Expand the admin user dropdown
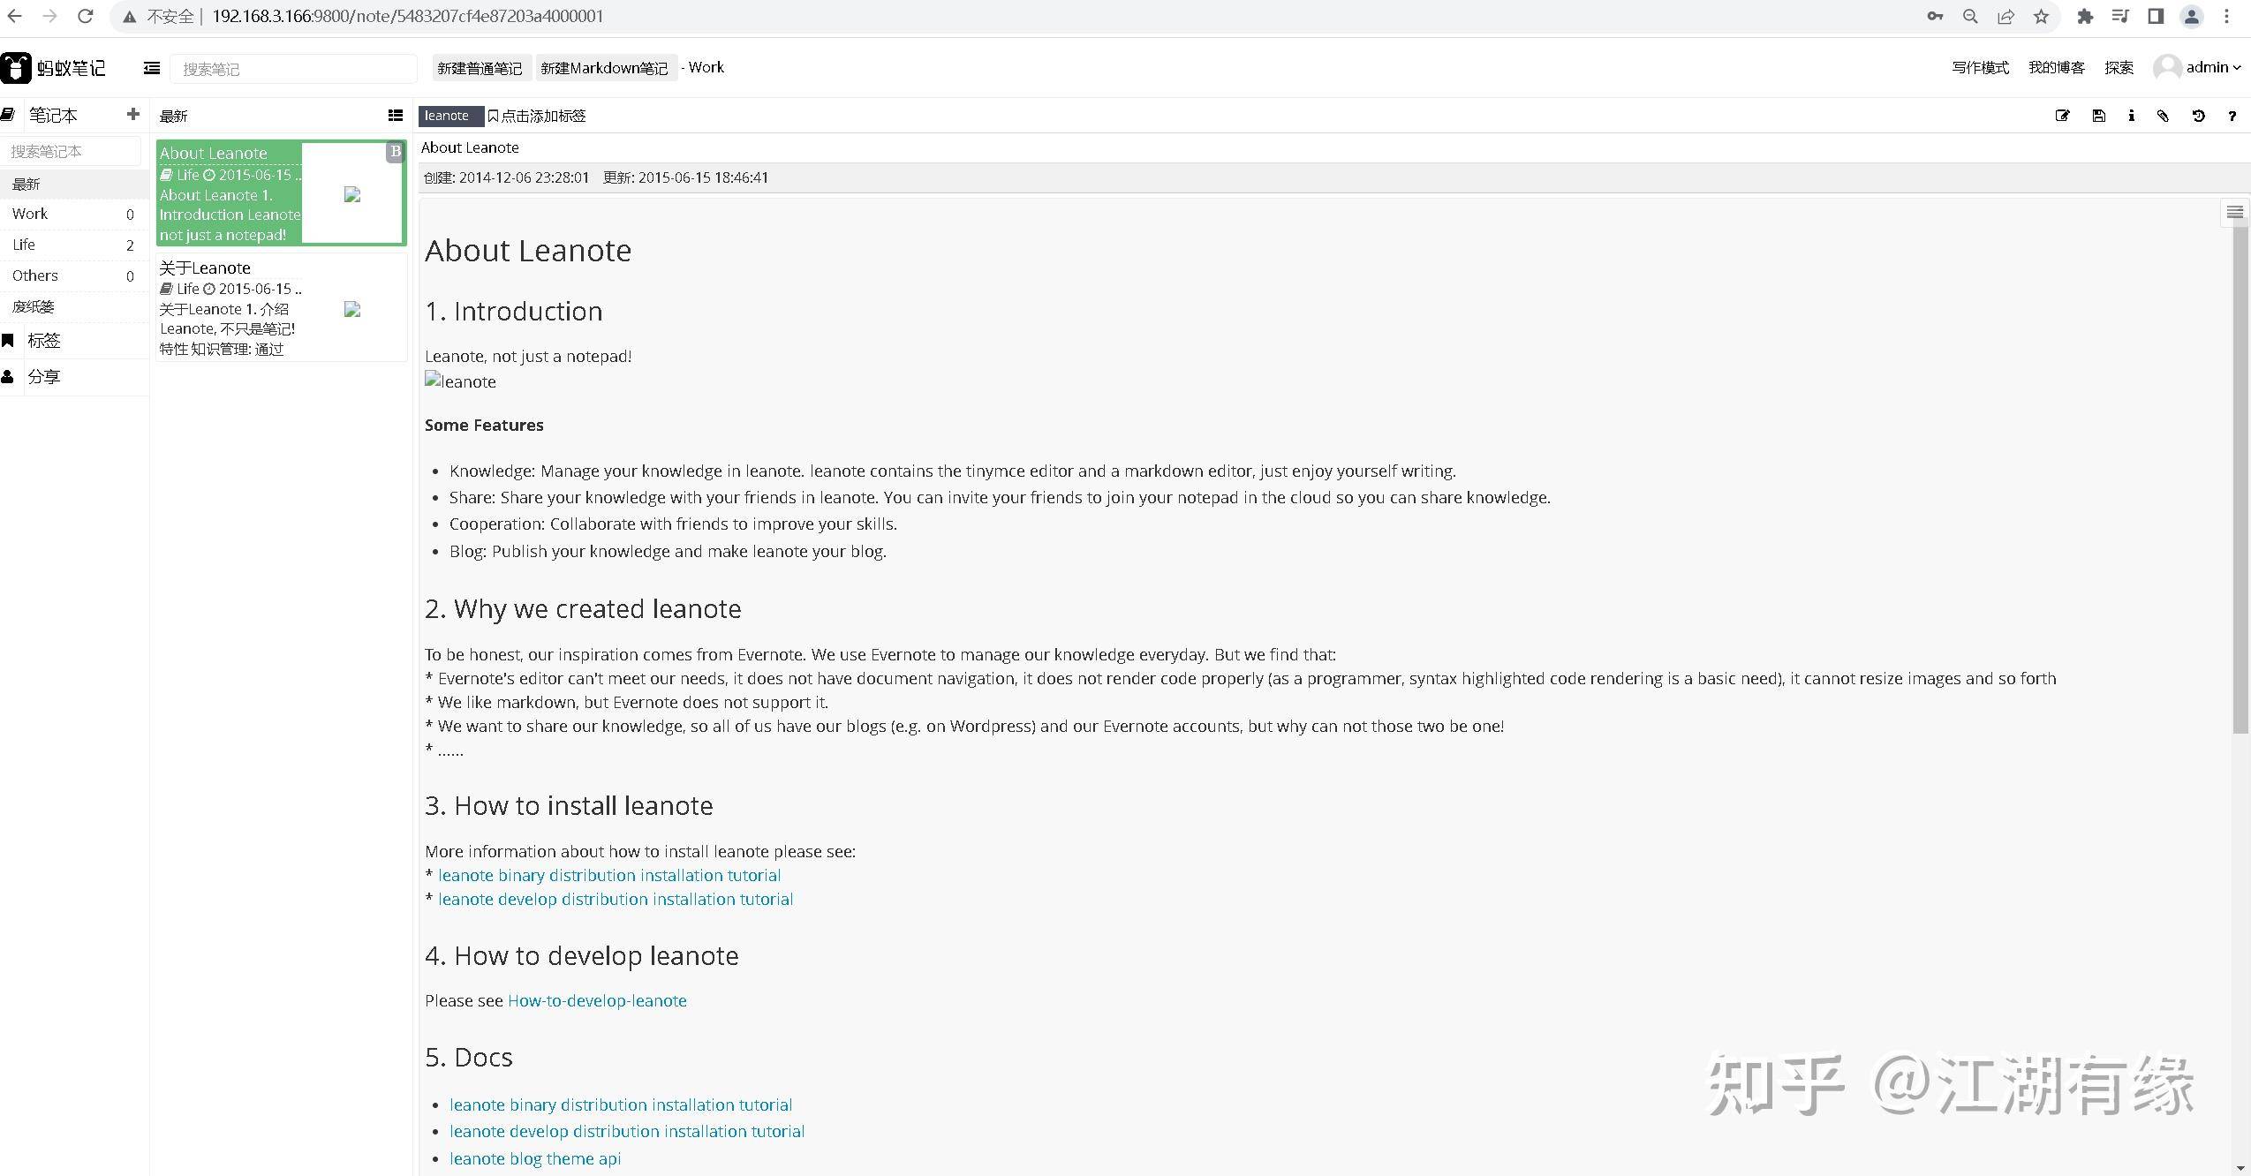 2199,67
